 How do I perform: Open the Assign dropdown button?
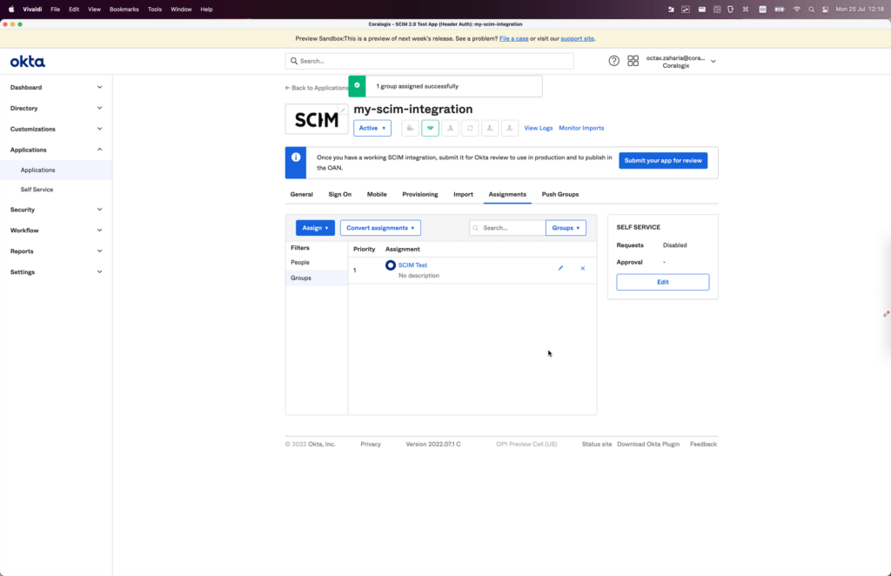coord(315,228)
